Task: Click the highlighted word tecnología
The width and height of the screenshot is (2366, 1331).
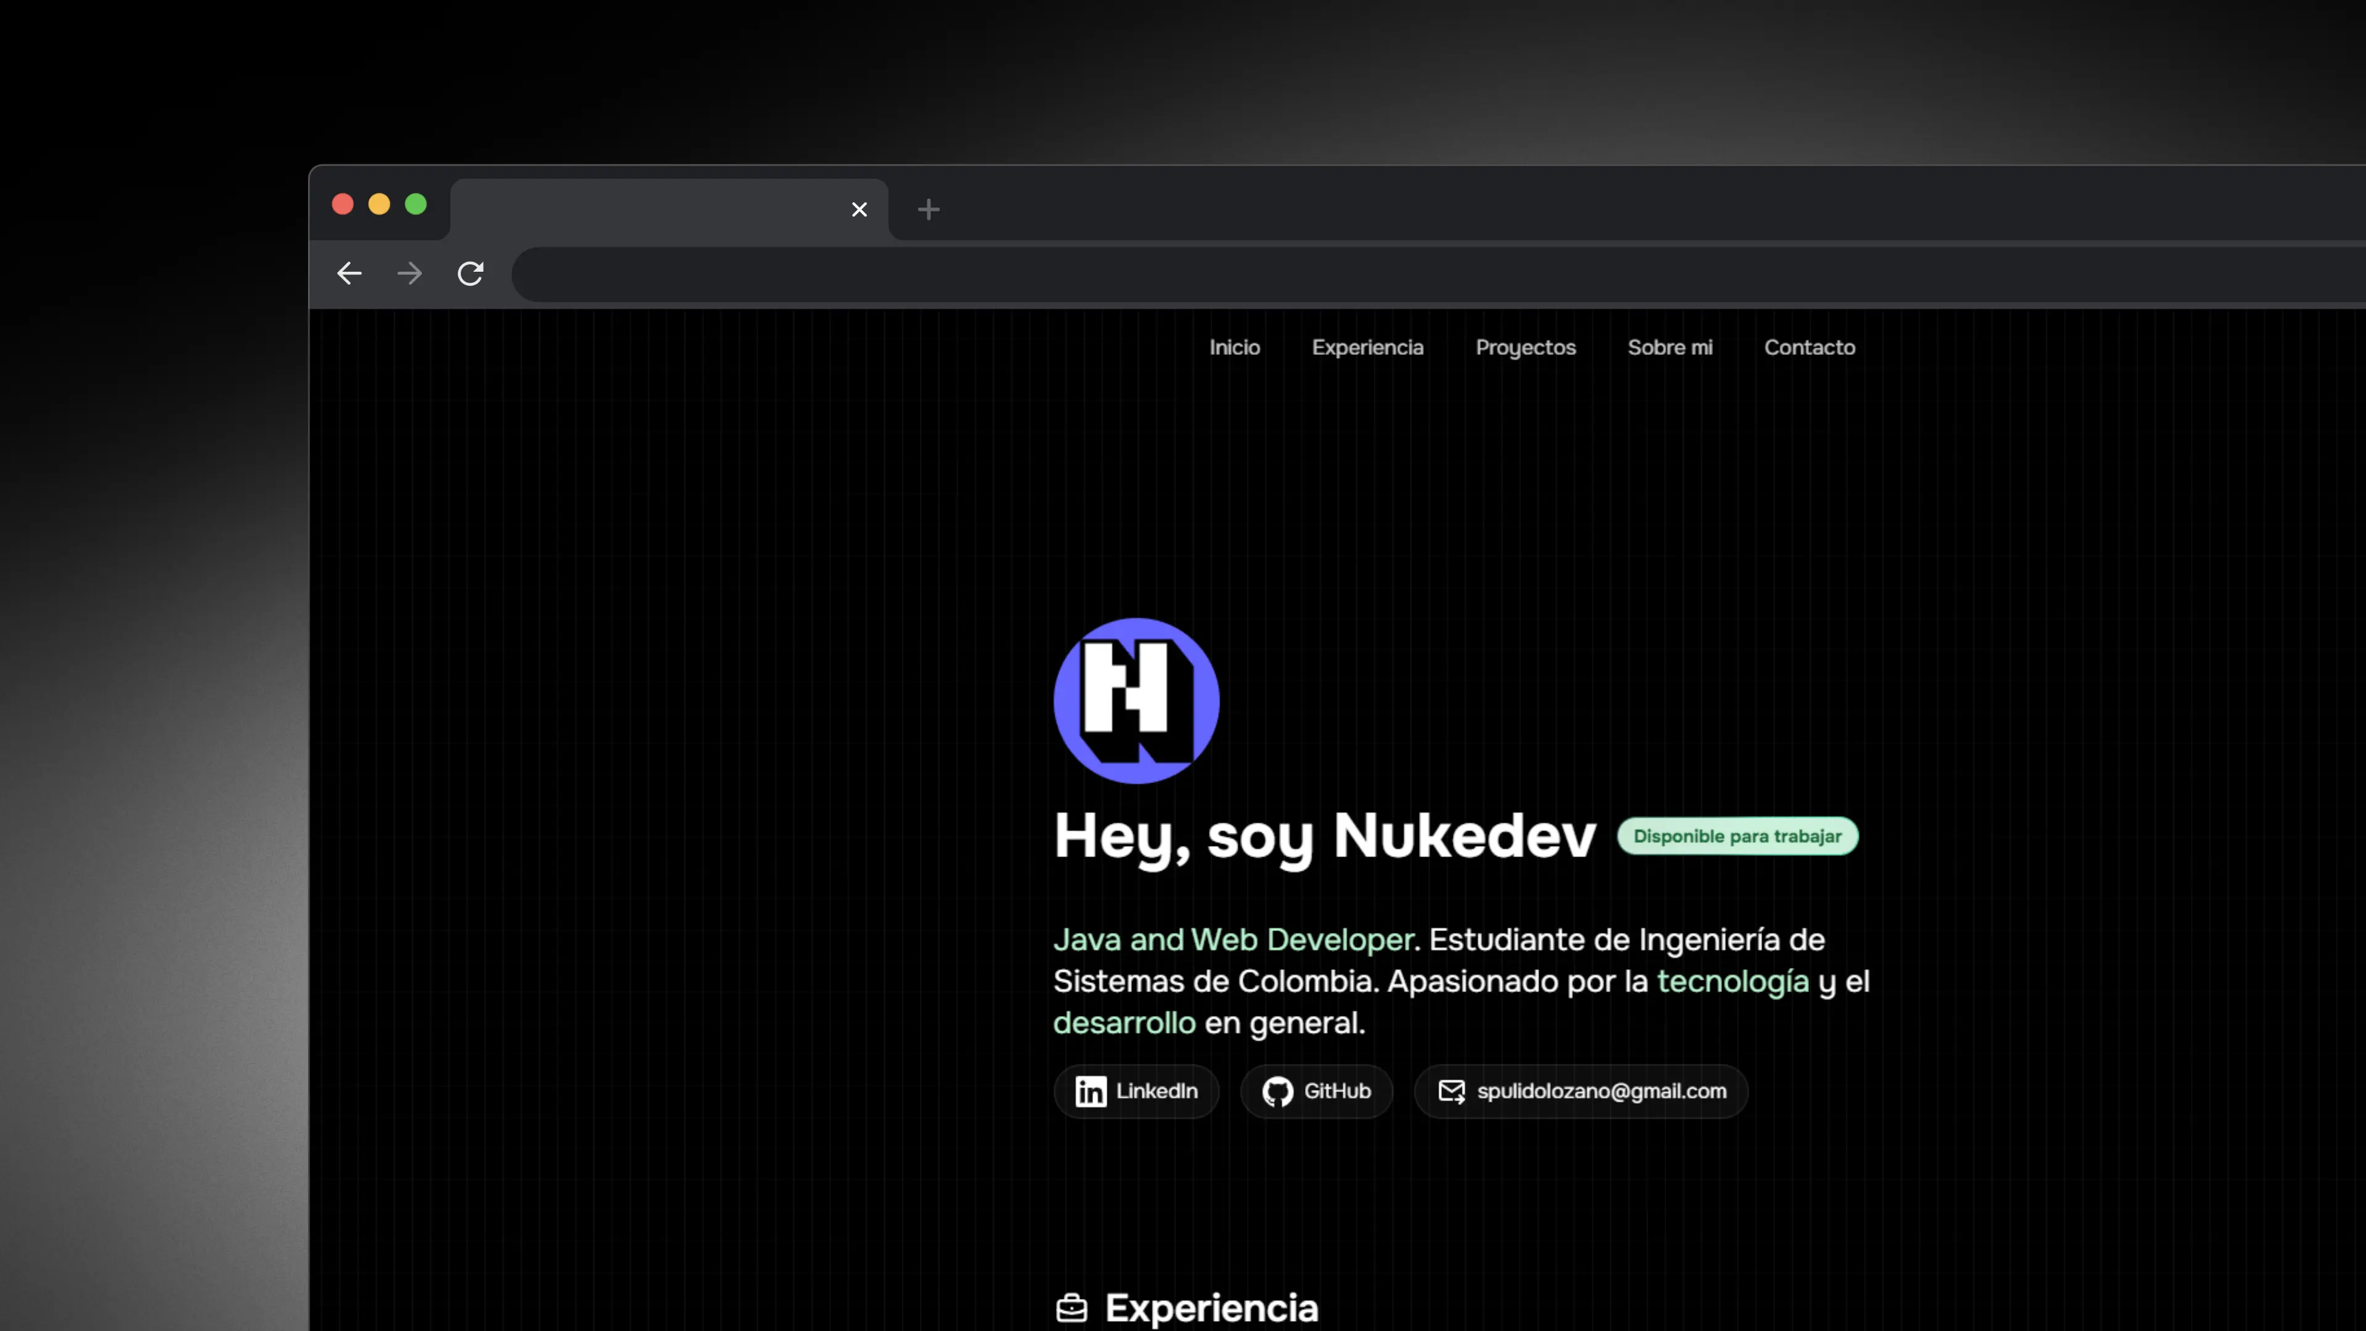Action: point(1733,982)
